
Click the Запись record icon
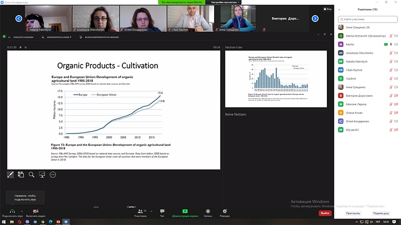pyautogui.click(x=208, y=212)
